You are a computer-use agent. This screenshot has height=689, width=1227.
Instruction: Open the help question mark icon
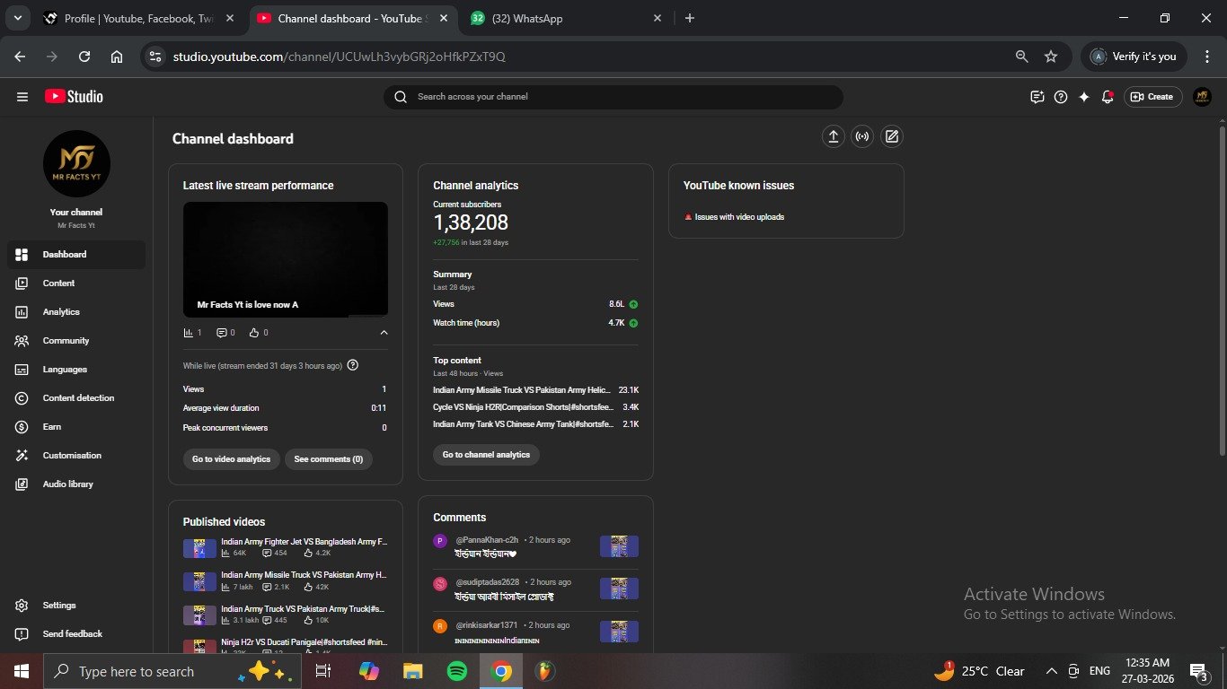pos(1061,97)
